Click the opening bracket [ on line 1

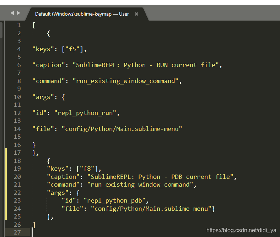tap(34, 25)
